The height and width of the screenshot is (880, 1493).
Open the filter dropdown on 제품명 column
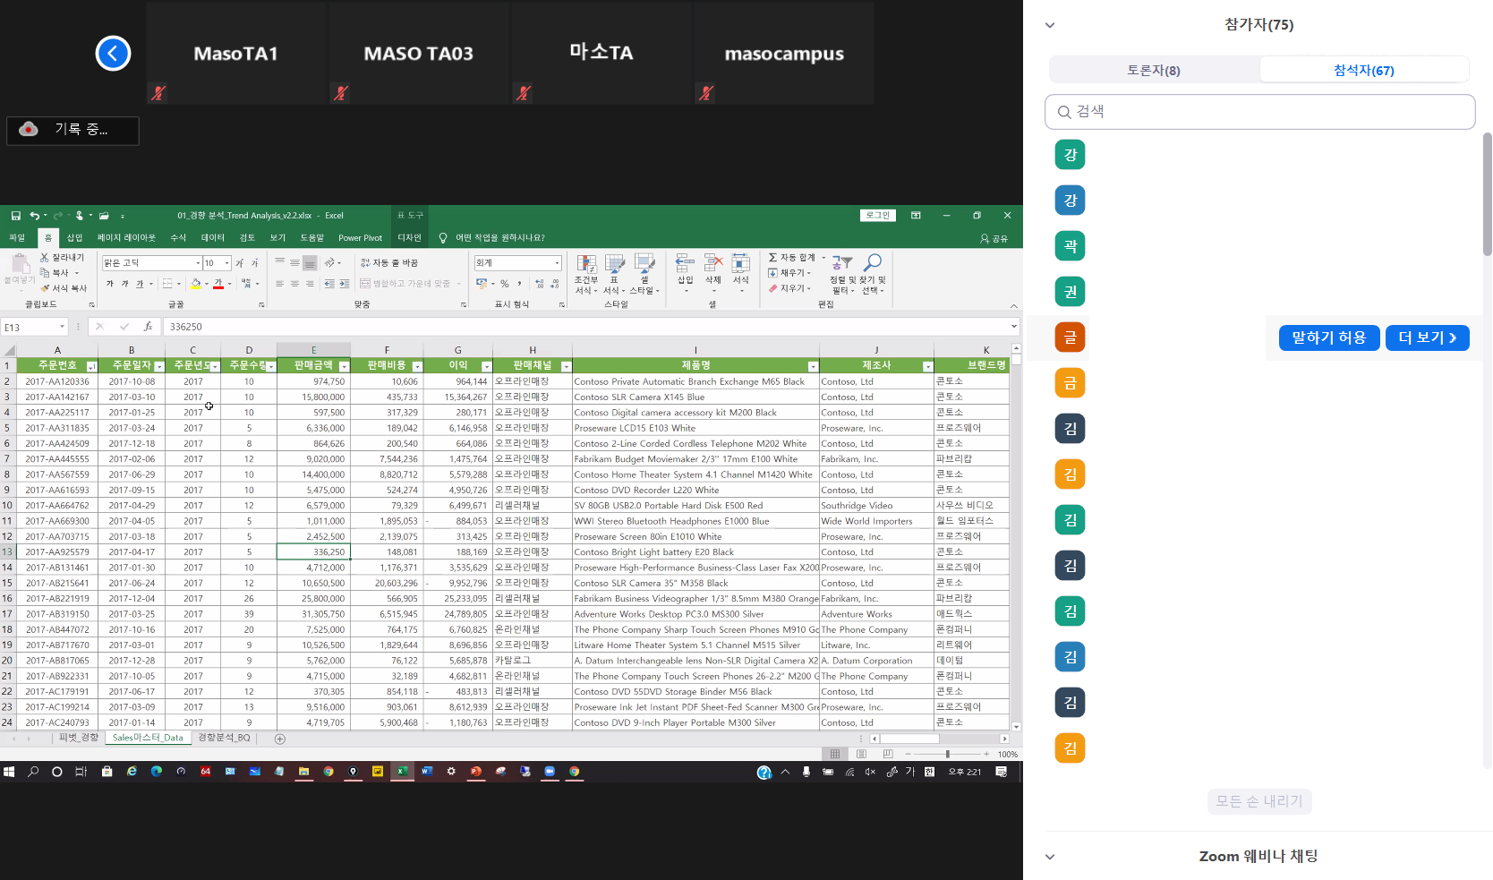tap(813, 366)
